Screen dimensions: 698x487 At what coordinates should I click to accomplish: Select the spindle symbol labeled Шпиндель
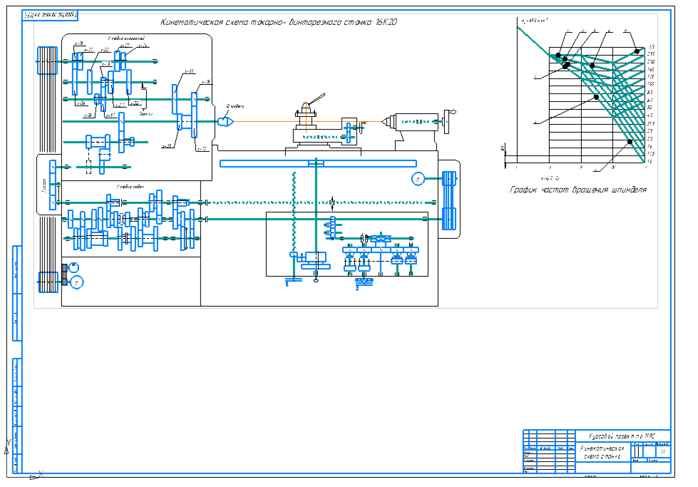(225, 121)
